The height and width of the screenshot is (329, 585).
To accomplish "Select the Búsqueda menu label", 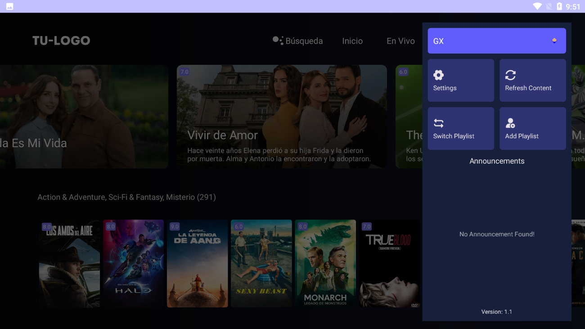I will coord(304,41).
